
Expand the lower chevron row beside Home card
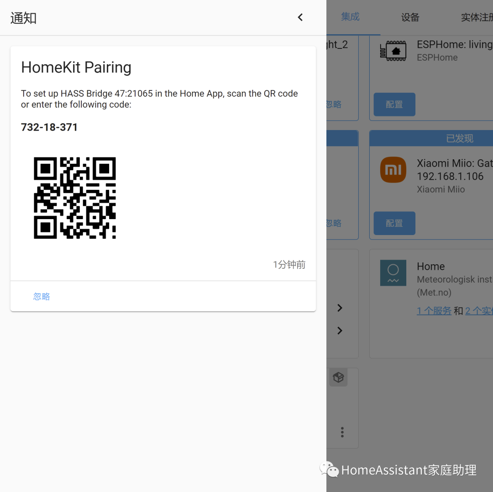pyautogui.click(x=340, y=331)
